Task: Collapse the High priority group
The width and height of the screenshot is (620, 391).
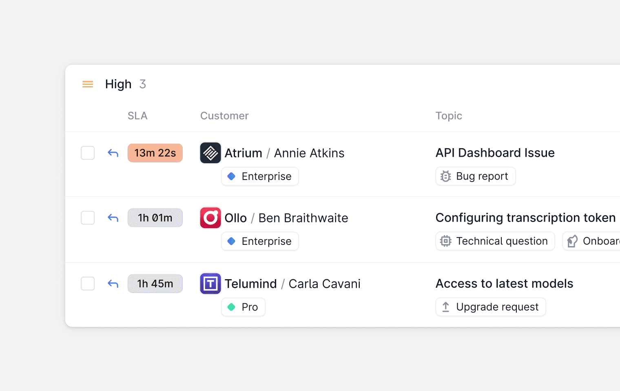Action: coord(88,84)
